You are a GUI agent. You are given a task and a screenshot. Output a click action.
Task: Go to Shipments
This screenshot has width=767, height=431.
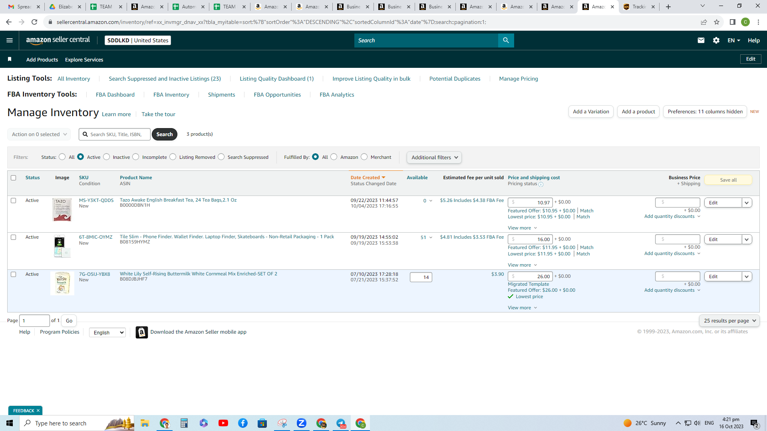coord(222,95)
